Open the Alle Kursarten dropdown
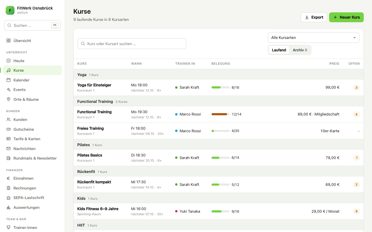 point(314,38)
